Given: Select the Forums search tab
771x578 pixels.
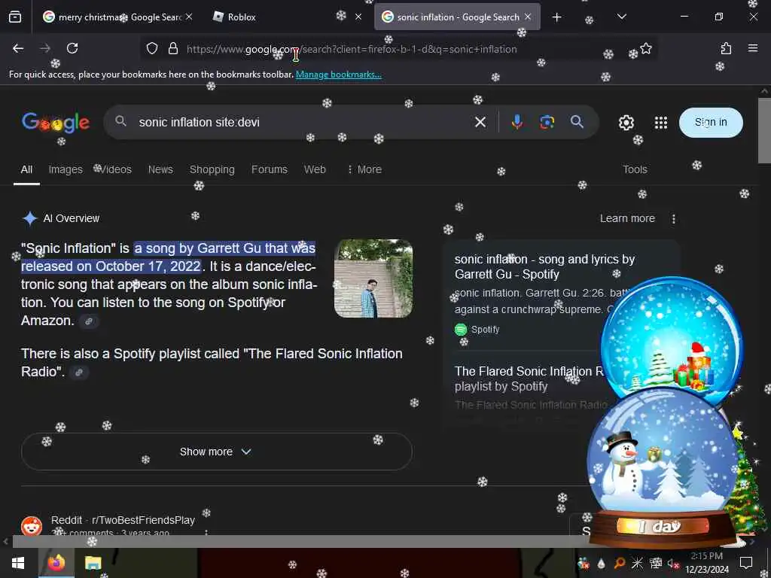Looking at the screenshot, I should coord(269,169).
